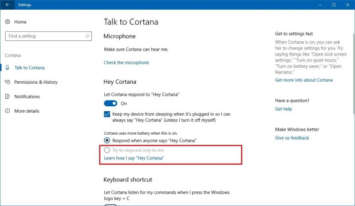Click the Home gear icon
Viewport: 355px width, 206px height.
[x=8, y=22]
